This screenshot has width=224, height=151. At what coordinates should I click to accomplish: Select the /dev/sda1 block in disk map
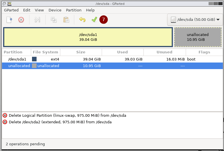[x=88, y=37]
